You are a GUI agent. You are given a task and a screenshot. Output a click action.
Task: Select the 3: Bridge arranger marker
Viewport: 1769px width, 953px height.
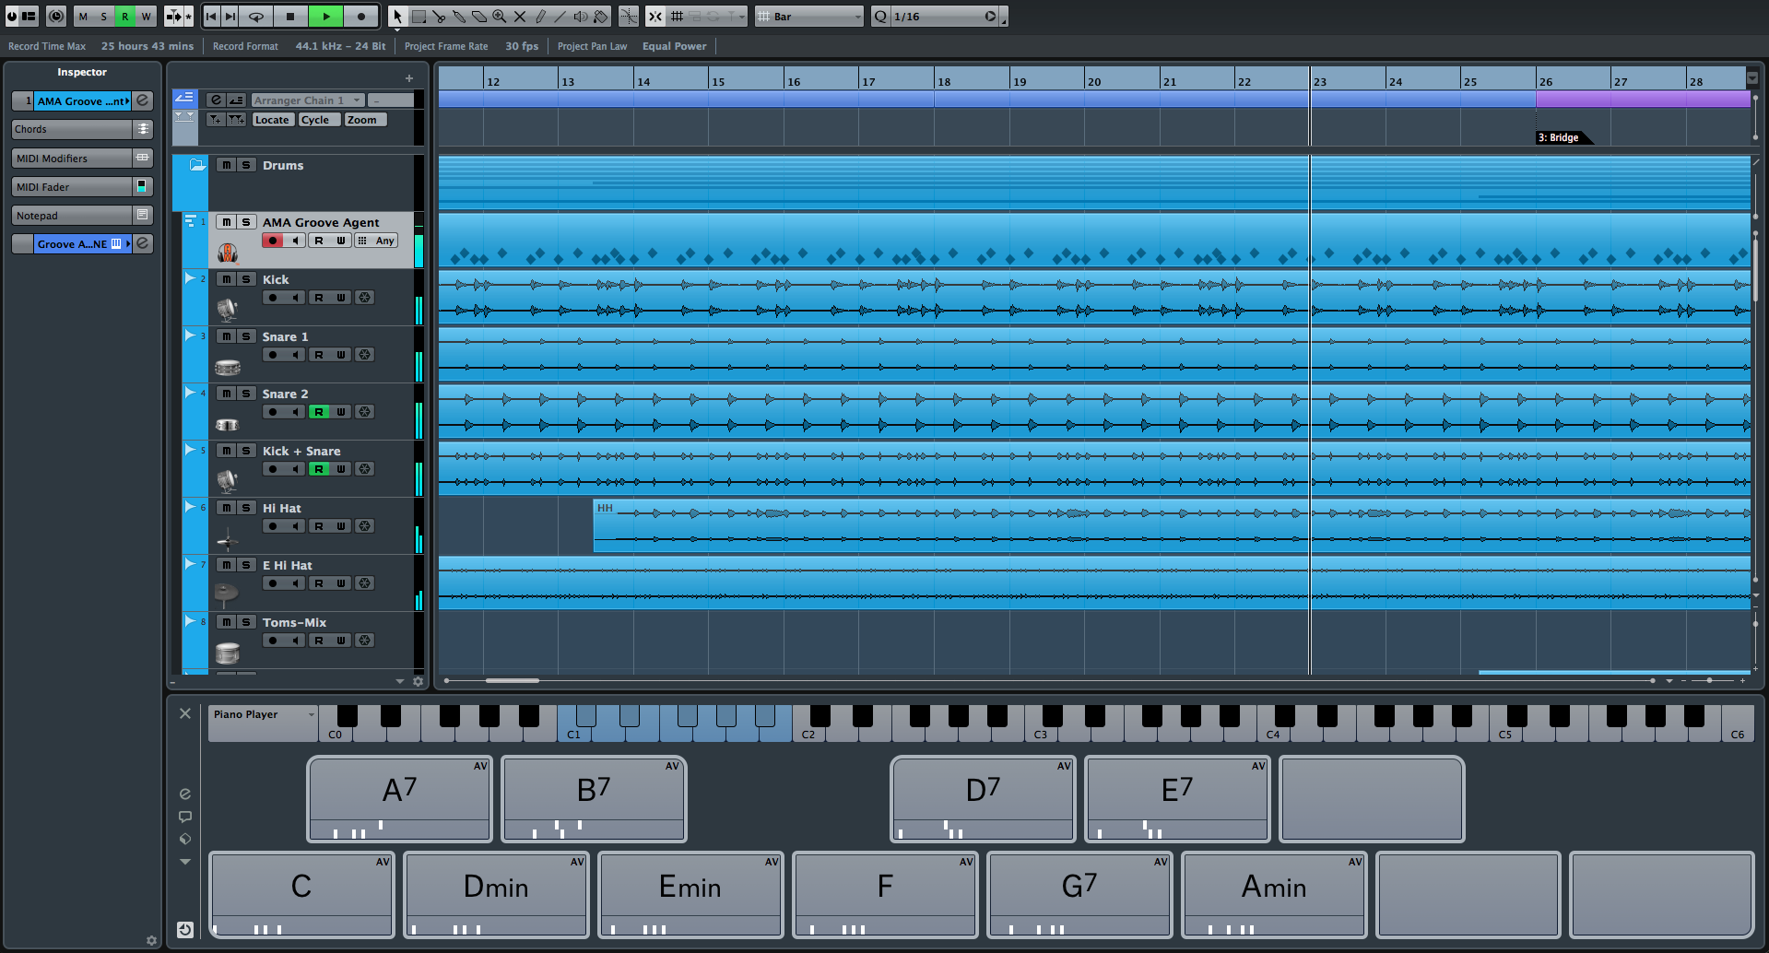click(x=1561, y=136)
